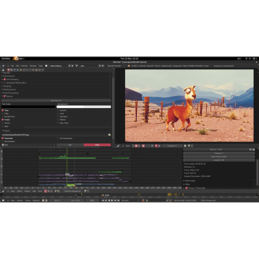The image size is (259, 259).
Task: Open the white Background color swatch
Action: click(84, 107)
